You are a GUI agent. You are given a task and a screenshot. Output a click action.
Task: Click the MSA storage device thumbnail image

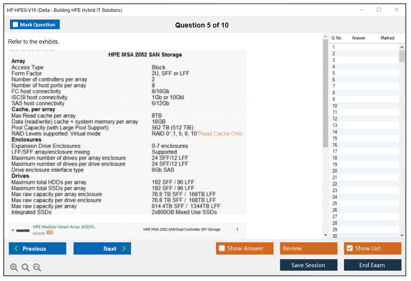[23, 231]
